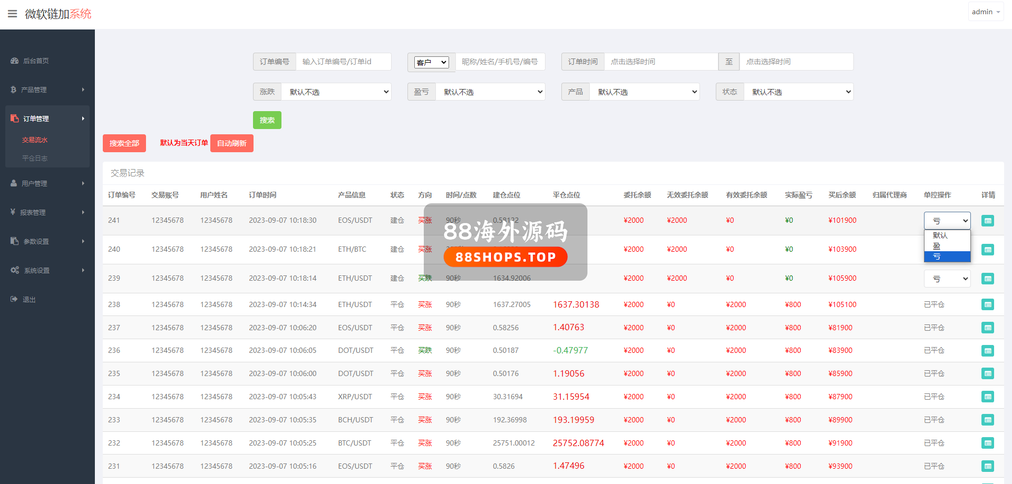1012x484 pixels.
Task: Expand 报表管理 sidebar menu
Action: click(x=47, y=212)
